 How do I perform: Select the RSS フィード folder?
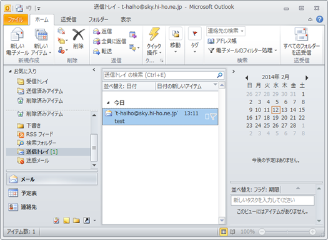tap(35, 134)
